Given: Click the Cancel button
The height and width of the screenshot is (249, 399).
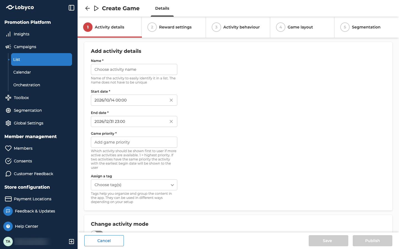Looking at the screenshot, I should (x=104, y=241).
